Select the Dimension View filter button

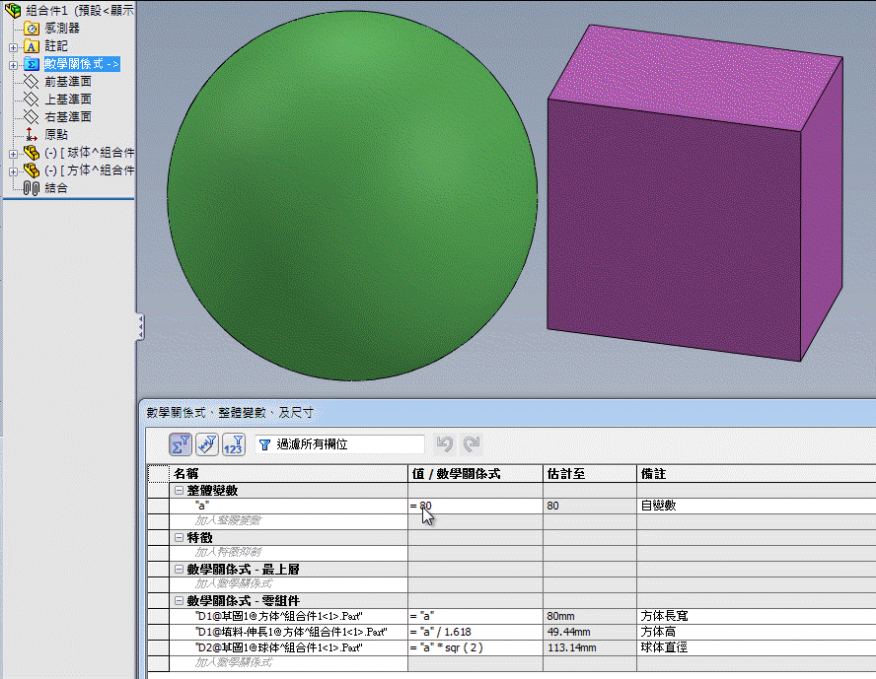pyautogui.click(x=207, y=444)
